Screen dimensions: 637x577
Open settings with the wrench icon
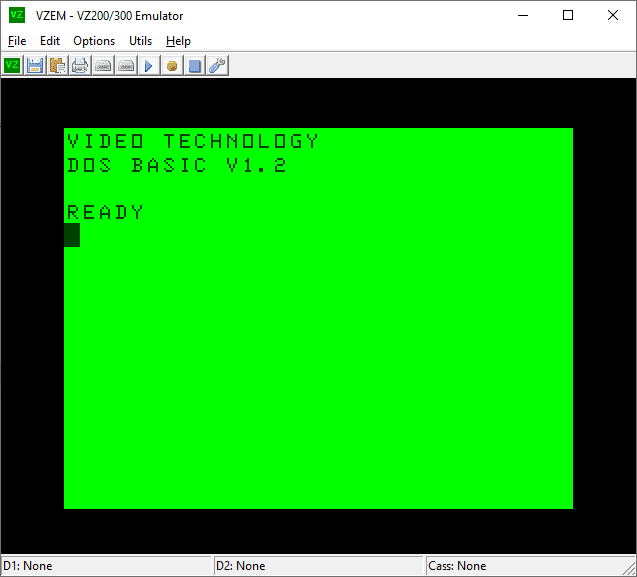tap(217, 65)
